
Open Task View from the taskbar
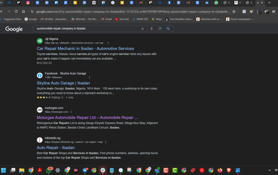[x=12, y=170]
